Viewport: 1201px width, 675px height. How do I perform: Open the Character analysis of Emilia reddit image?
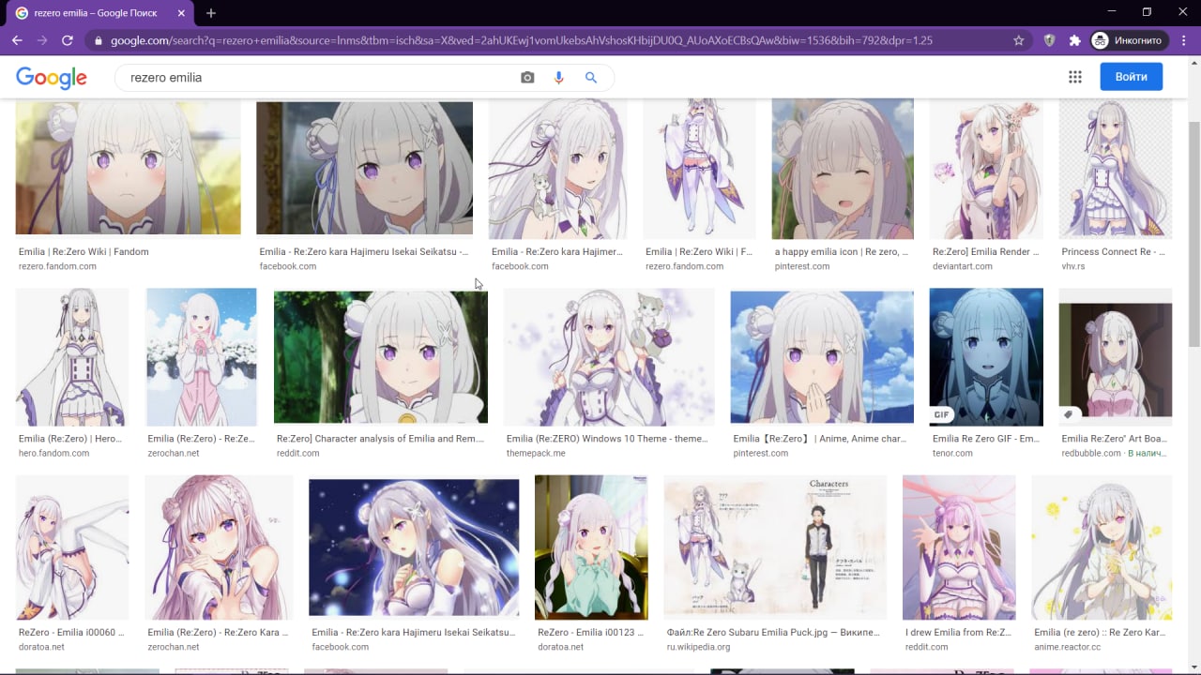point(381,357)
